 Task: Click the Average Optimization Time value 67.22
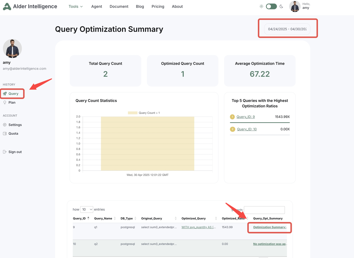coord(260,74)
